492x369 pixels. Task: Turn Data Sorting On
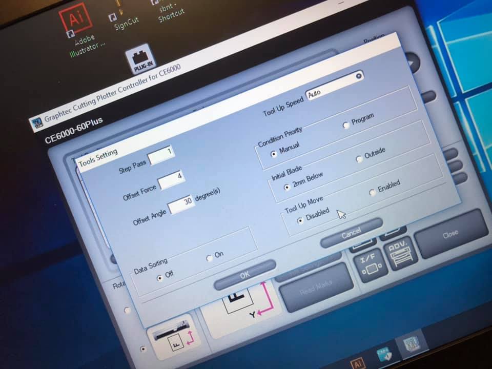click(209, 258)
